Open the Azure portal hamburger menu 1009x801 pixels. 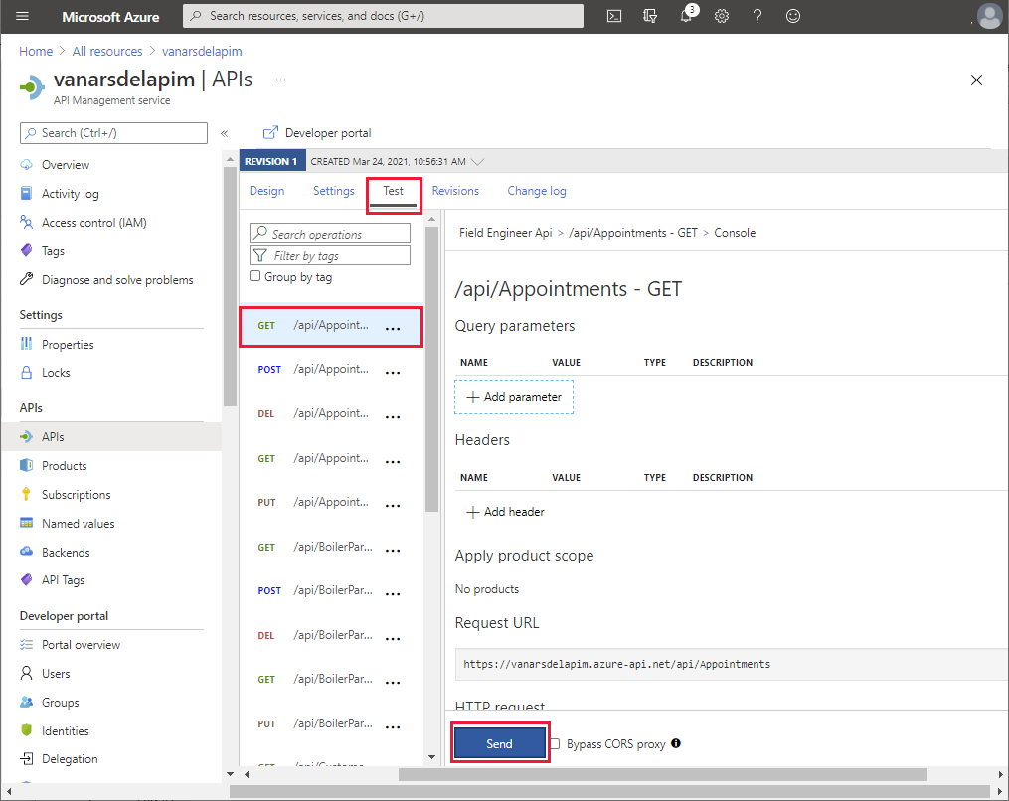[x=23, y=16]
